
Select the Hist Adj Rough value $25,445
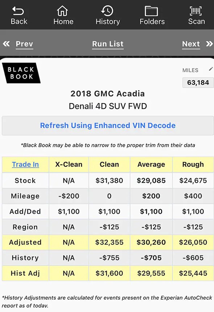193,273
